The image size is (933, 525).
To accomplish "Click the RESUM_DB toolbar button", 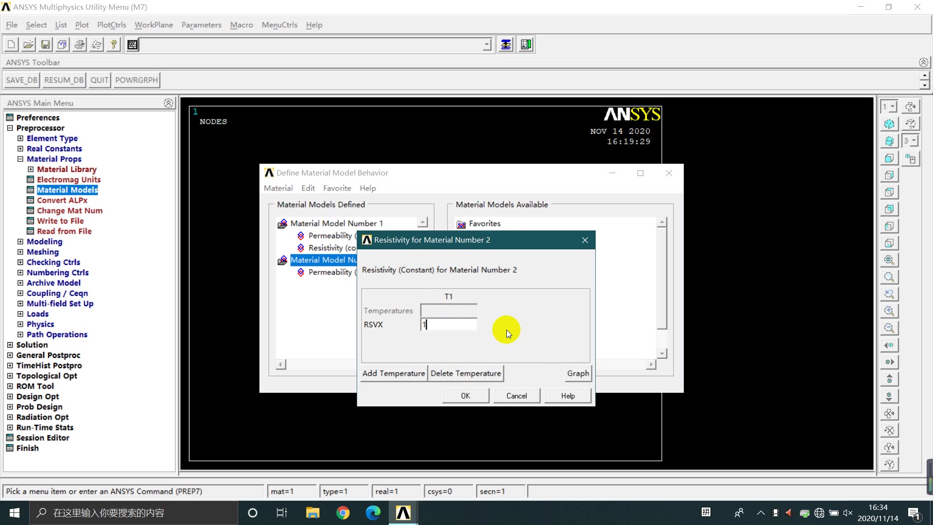I will click(x=64, y=80).
